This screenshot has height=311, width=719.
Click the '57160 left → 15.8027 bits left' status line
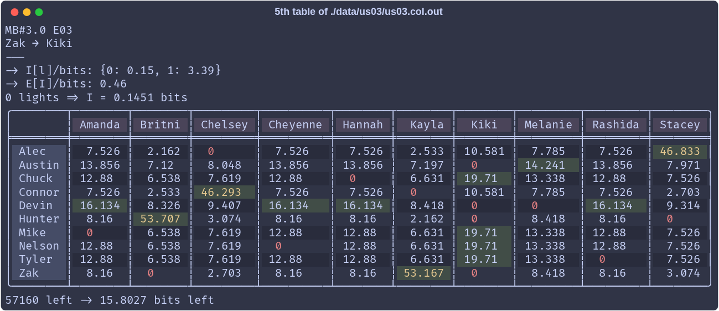pyautogui.click(x=110, y=300)
